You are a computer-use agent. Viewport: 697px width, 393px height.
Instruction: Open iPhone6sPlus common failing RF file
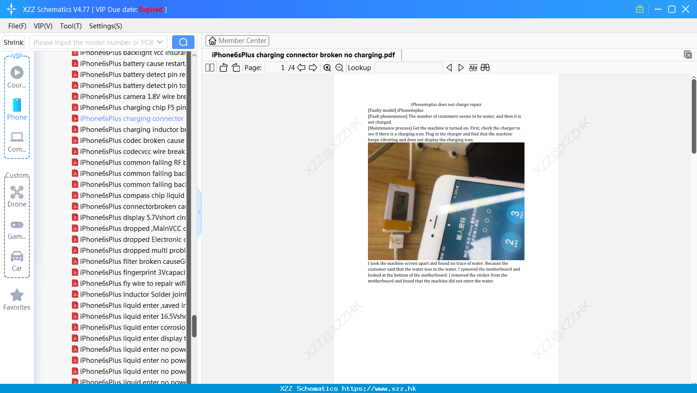click(129, 163)
